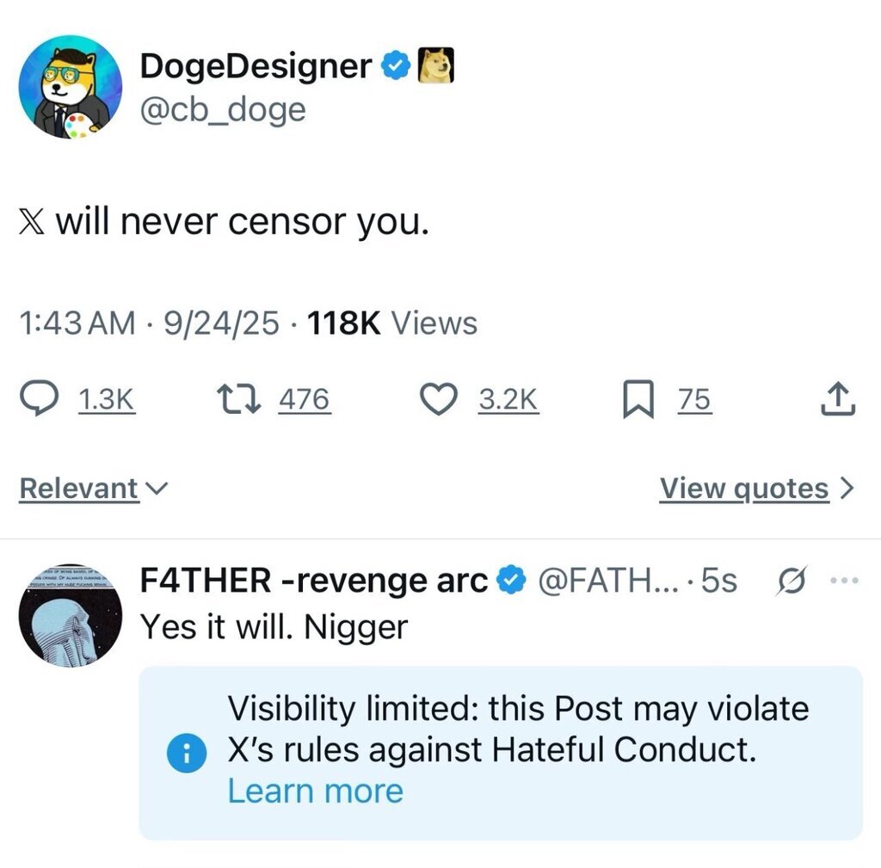
Task: Open the @cb_doge handle link
Action: 222,110
